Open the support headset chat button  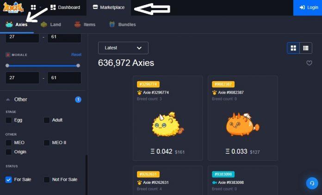click(312, 183)
